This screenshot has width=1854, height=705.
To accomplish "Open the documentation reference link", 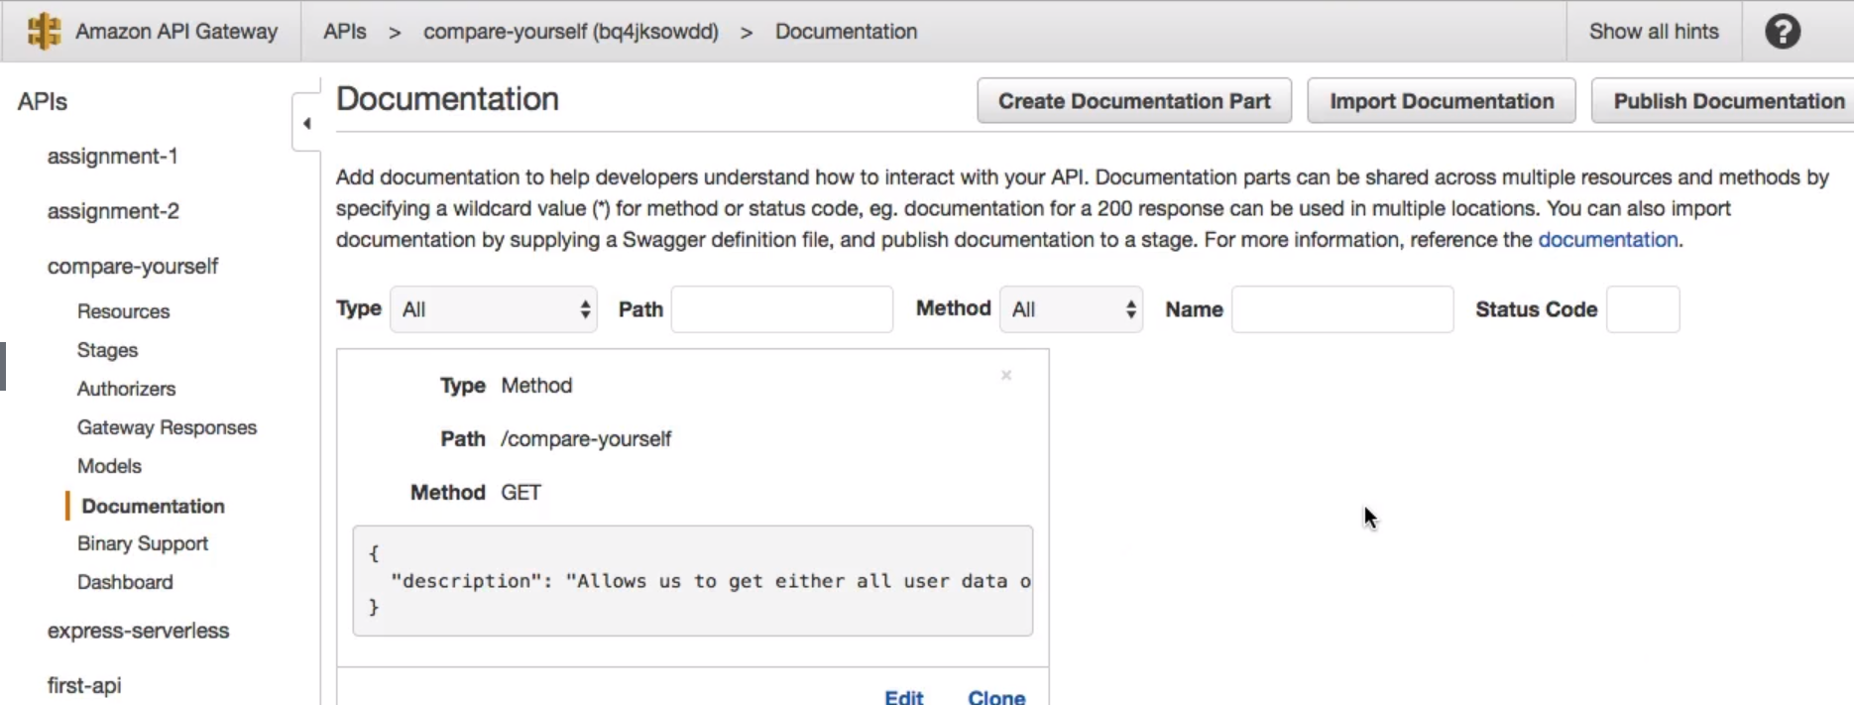I will 1608,240.
